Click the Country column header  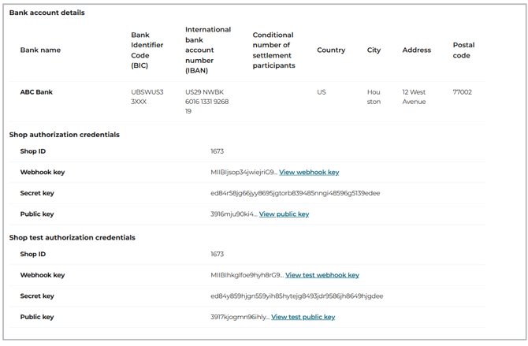pyautogui.click(x=331, y=50)
